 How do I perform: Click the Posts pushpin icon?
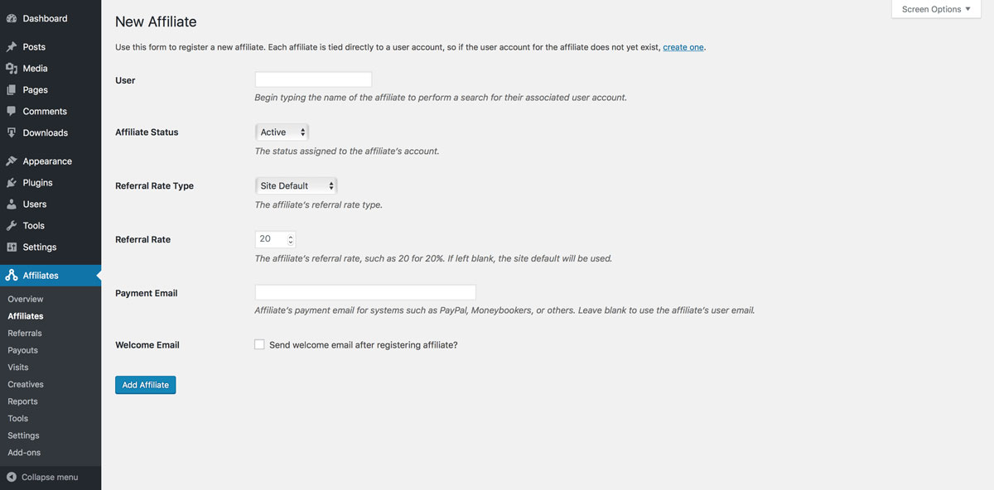click(12, 47)
